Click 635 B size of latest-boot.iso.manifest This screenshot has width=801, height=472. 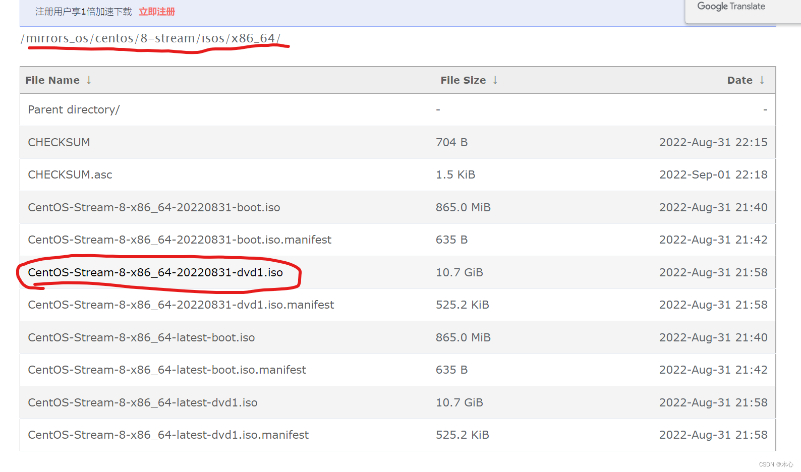(452, 370)
